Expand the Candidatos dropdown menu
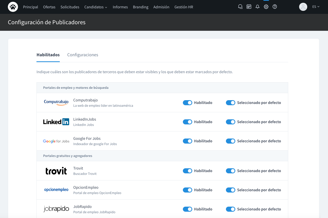328x218 pixels. (x=95, y=7)
